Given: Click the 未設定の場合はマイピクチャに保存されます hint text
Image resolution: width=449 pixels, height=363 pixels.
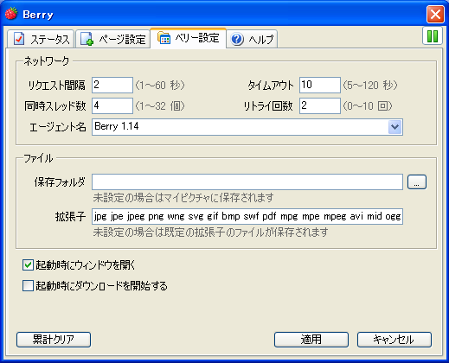Looking at the screenshot, I should [x=183, y=198].
